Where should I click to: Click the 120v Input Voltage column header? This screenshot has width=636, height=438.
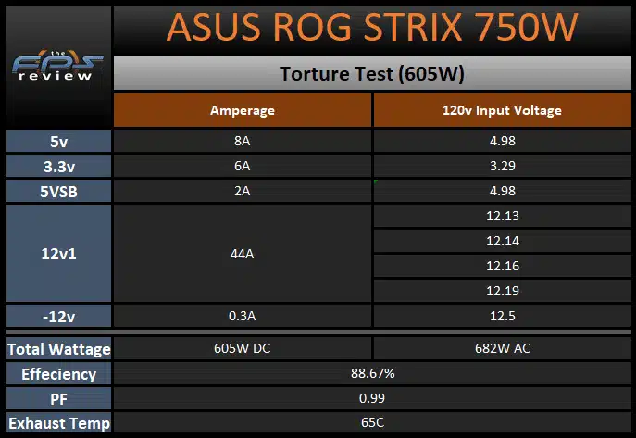pyautogui.click(x=502, y=110)
